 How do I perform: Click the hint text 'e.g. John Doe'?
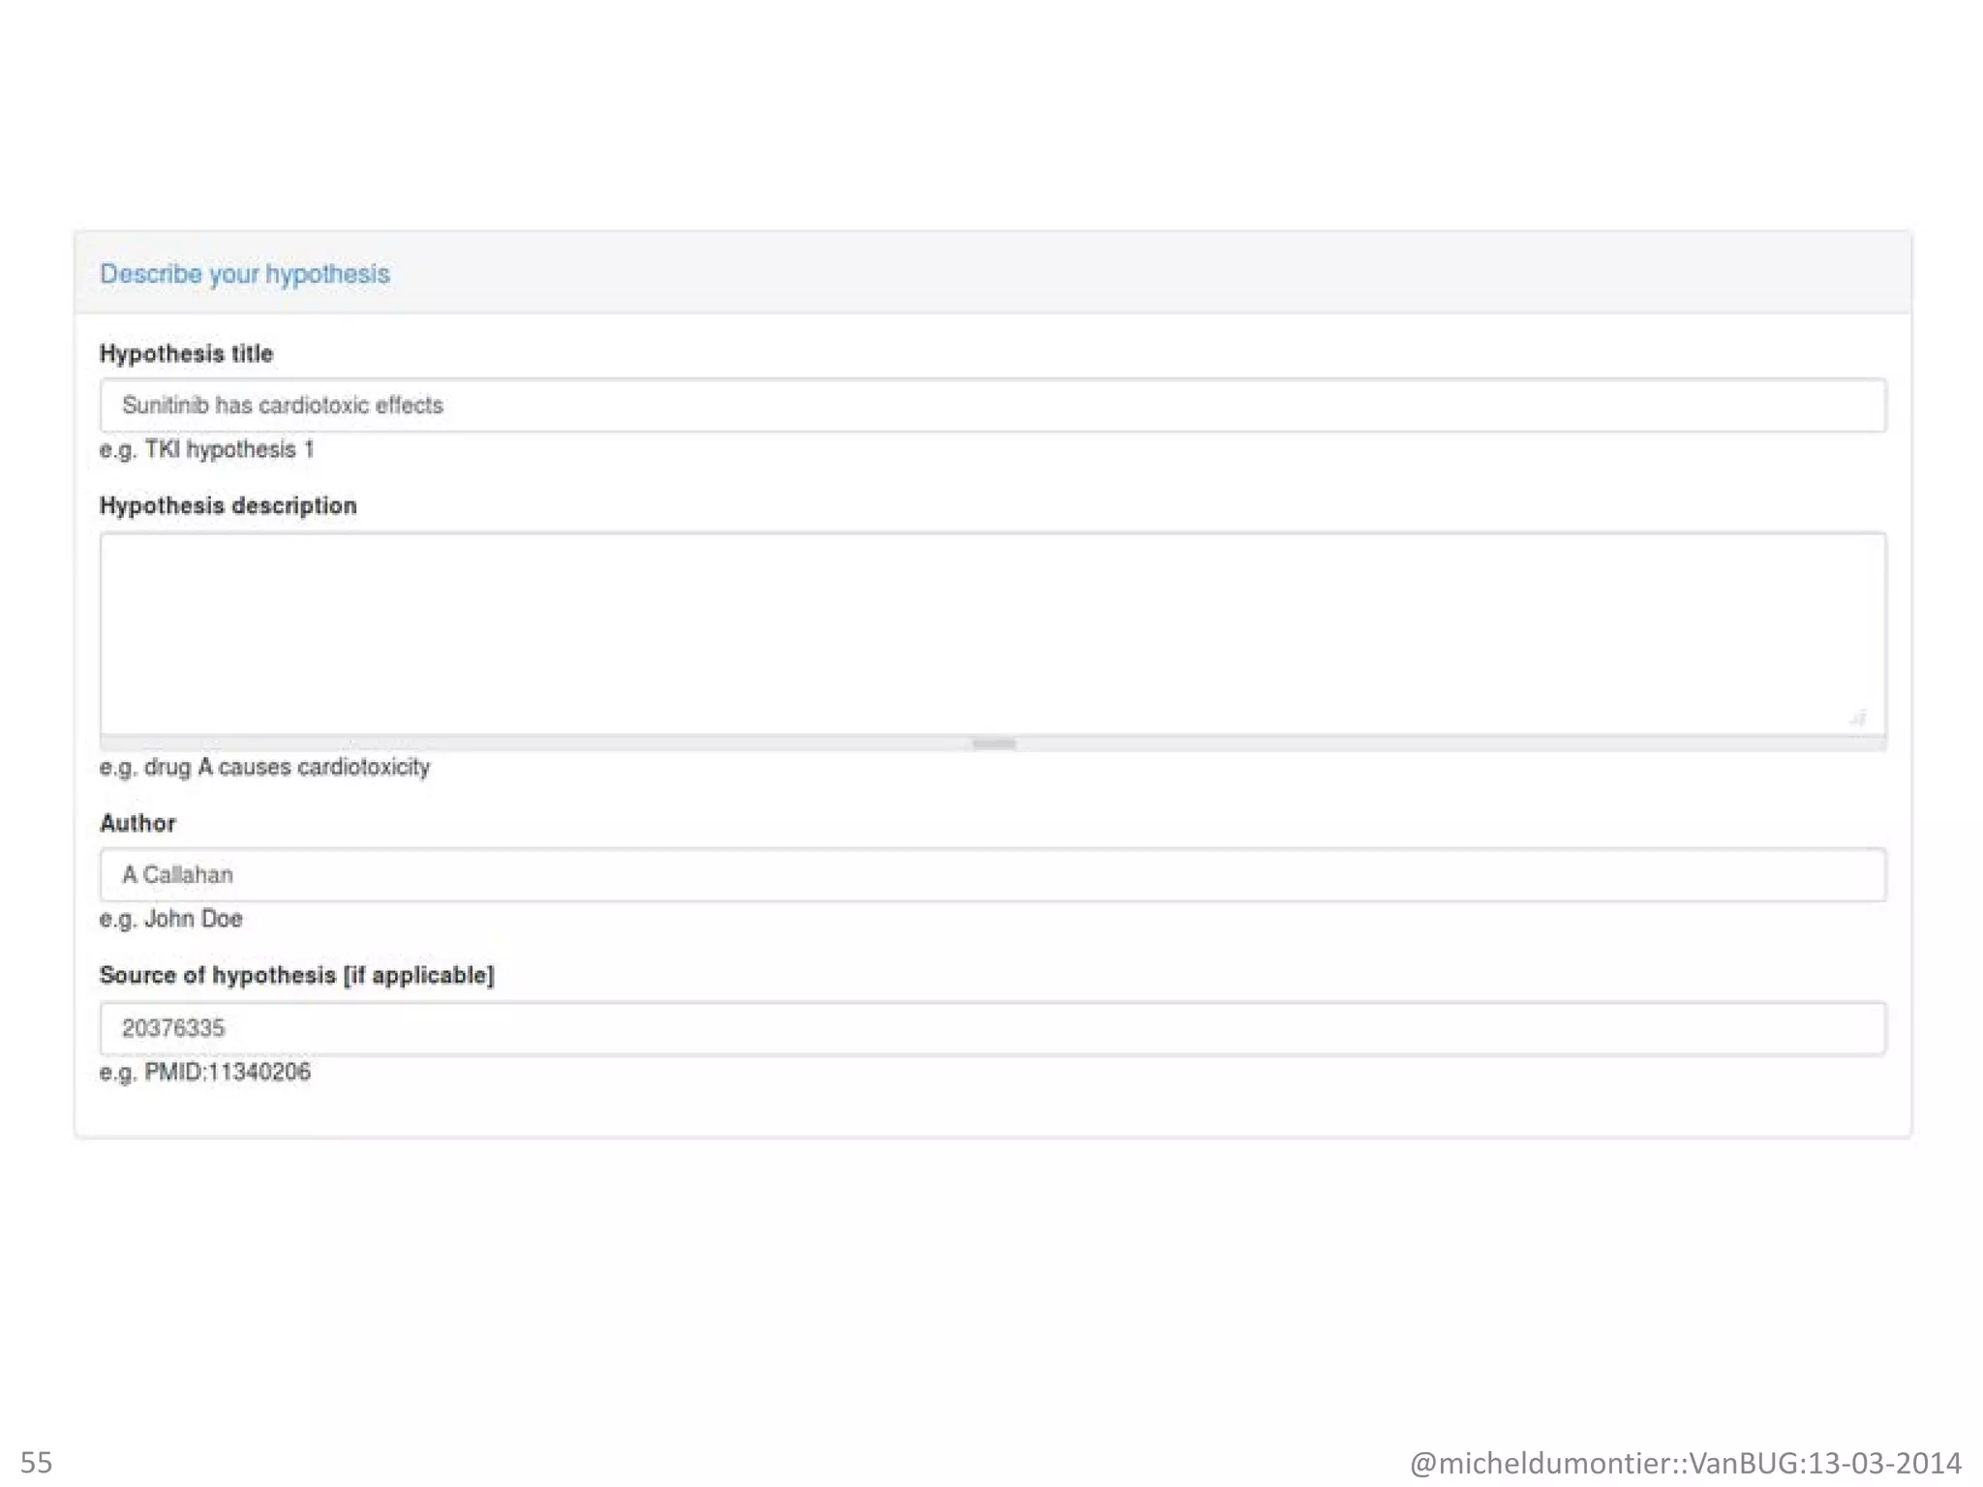pyautogui.click(x=170, y=919)
